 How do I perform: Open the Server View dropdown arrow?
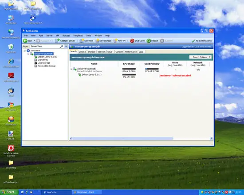(x=66, y=47)
